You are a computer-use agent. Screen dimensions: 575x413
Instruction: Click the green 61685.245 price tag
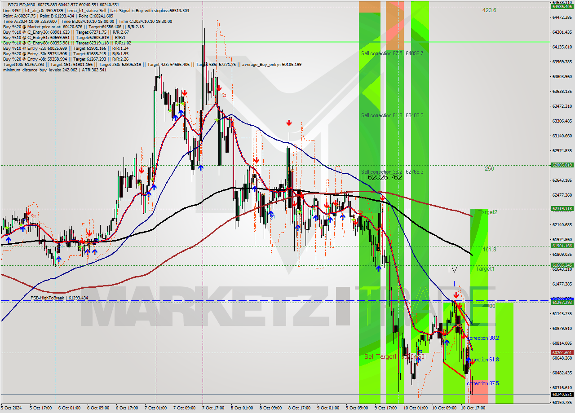[562, 265]
